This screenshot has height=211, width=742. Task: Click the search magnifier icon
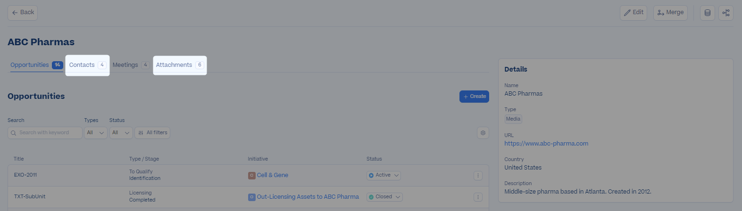pyautogui.click(x=14, y=133)
